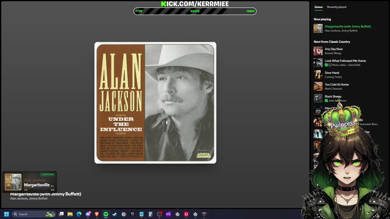Click Slow Hand album thumbnail

click(318, 75)
